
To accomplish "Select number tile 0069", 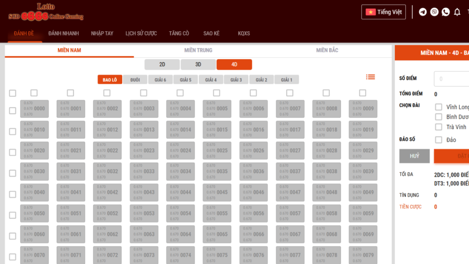I will coord(363,234).
